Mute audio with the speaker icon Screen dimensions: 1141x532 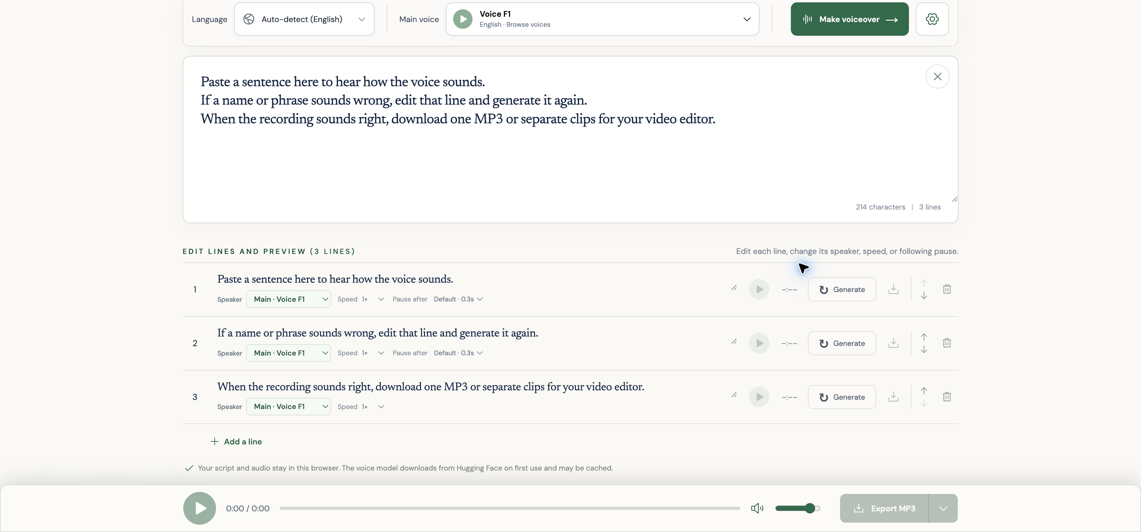[x=757, y=508]
